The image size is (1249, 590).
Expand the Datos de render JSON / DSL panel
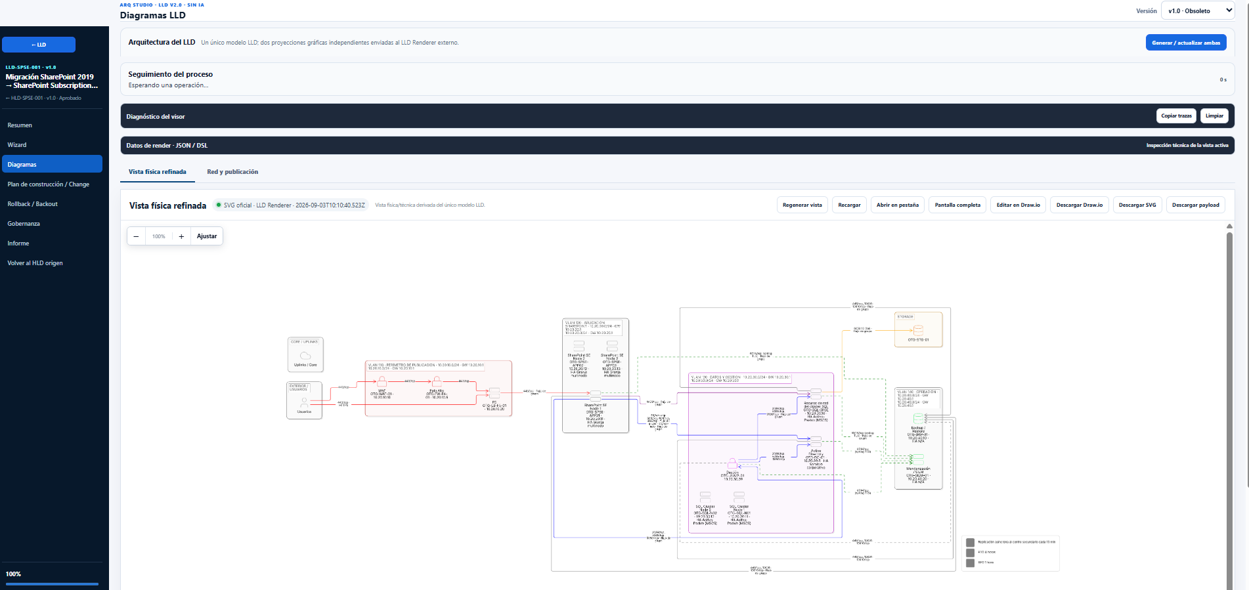[x=677, y=146]
